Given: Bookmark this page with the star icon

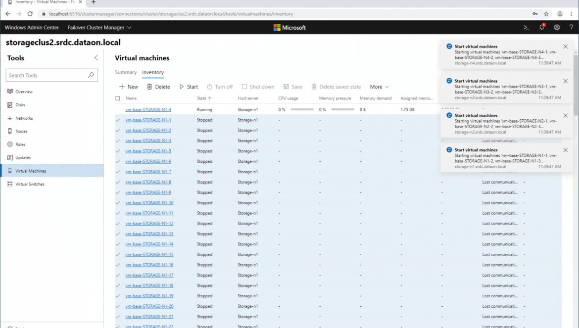Looking at the screenshot, I should pos(546,14).
